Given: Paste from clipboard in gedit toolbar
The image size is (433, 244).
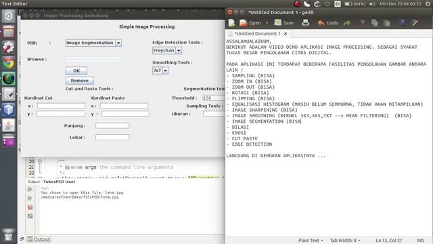Looking at the screenshot, I should (x=386, y=23).
